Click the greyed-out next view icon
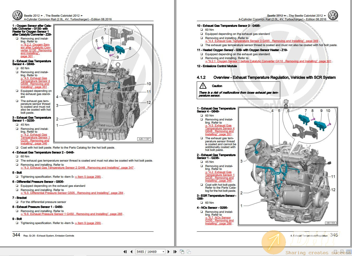 (x=189, y=252)
